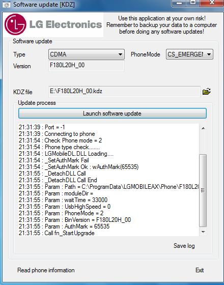Minimize the Software update window

pyautogui.click(x=179, y=3)
